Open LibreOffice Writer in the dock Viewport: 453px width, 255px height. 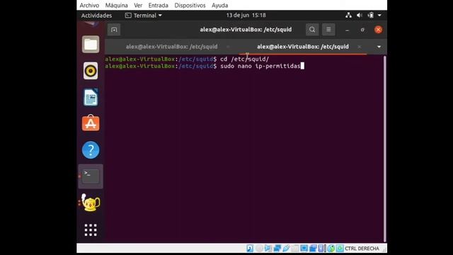point(91,97)
